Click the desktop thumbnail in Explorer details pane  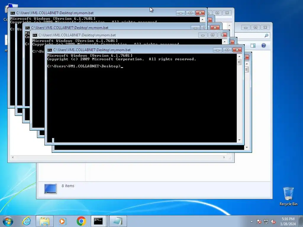(x=50, y=189)
